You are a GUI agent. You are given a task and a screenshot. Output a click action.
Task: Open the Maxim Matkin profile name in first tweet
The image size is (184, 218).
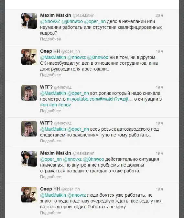pyautogui.click(x=55, y=15)
